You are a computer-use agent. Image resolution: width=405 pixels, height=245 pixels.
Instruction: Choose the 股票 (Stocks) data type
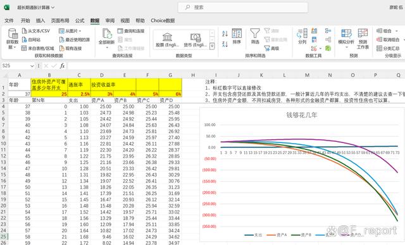pyautogui.click(x=167, y=39)
